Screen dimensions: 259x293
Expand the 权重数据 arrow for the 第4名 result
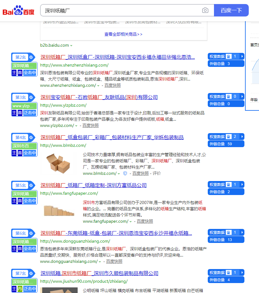click(242, 137)
